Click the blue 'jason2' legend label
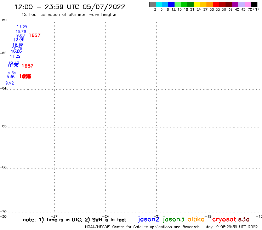This screenshot has height=230, width=262. (x=149, y=219)
